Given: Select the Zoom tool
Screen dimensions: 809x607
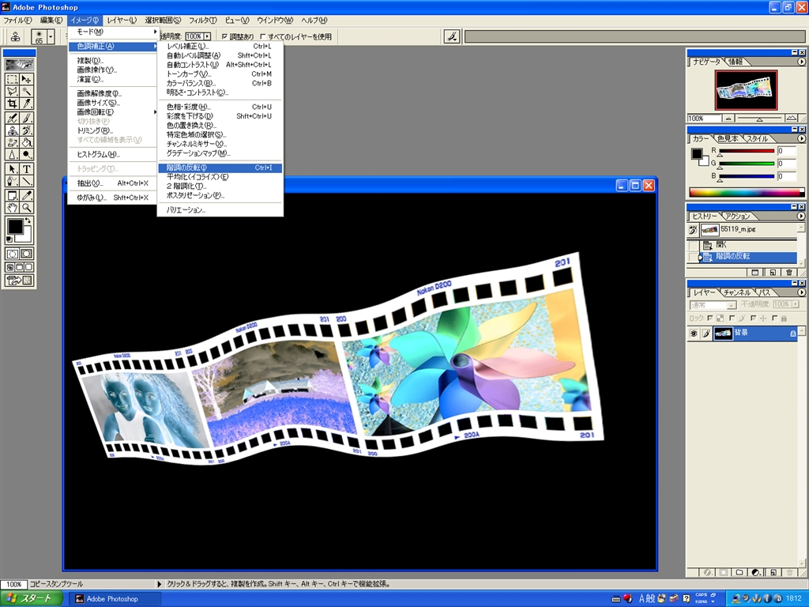Looking at the screenshot, I should (x=26, y=208).
